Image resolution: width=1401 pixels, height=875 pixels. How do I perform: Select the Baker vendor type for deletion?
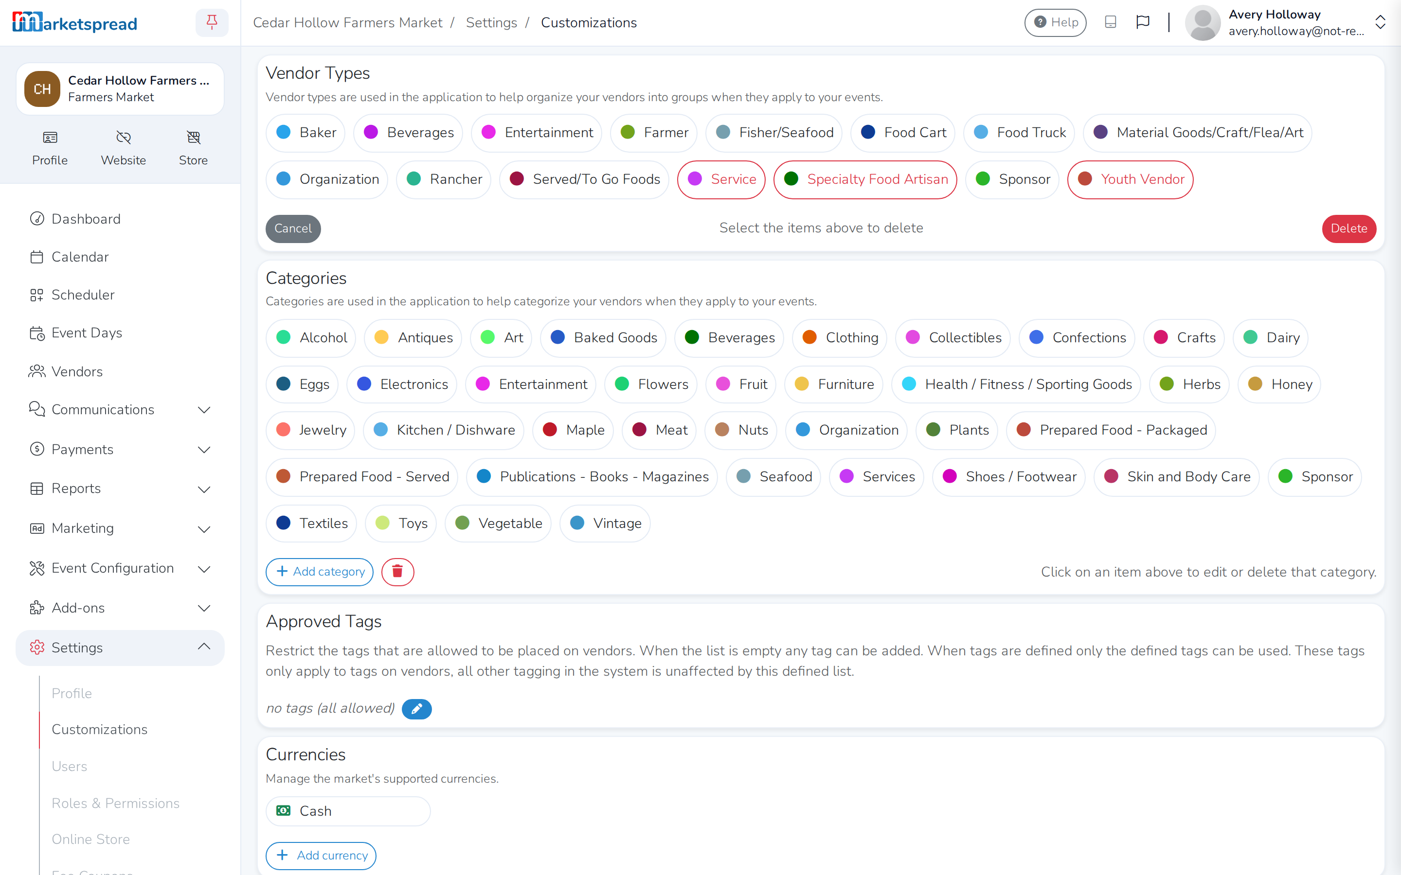pyautogui.click(x=305, y=133)
